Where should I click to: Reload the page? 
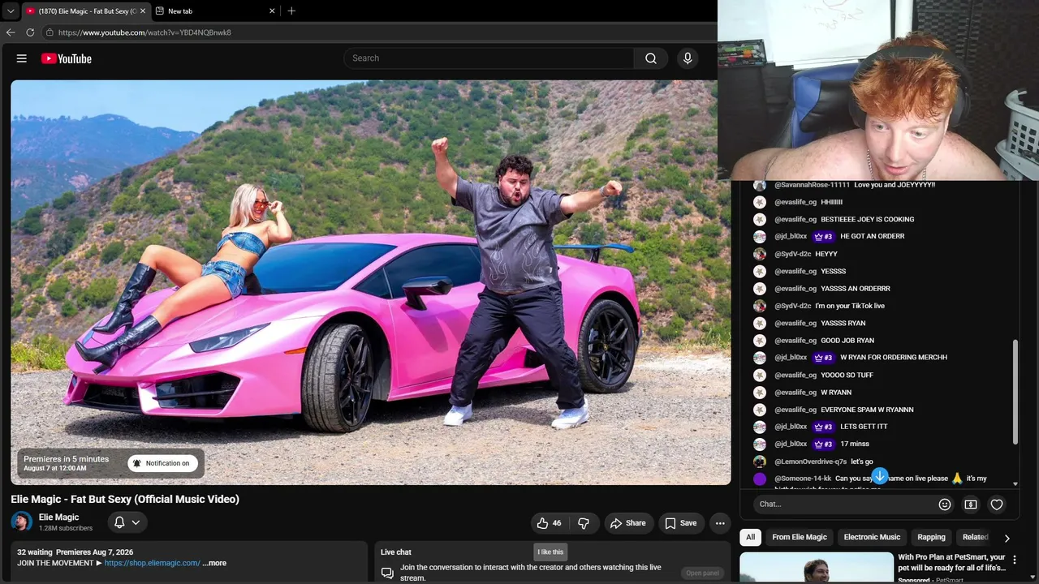pos(30,32)
